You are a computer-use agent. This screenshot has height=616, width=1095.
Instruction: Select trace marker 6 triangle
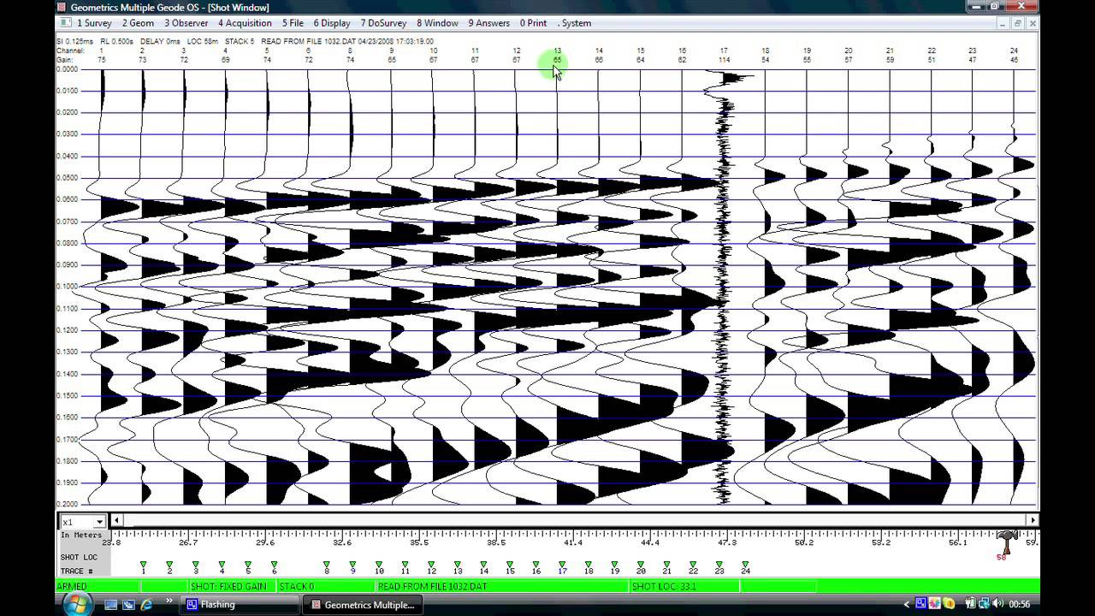coord(274,564)
